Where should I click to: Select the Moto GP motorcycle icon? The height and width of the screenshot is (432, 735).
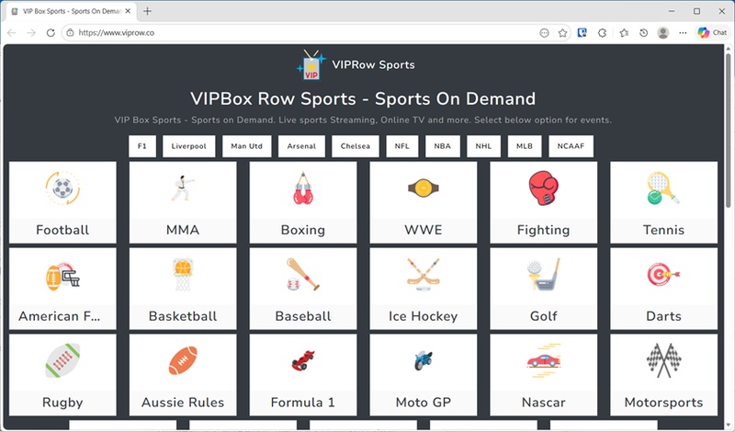(424, 360)
